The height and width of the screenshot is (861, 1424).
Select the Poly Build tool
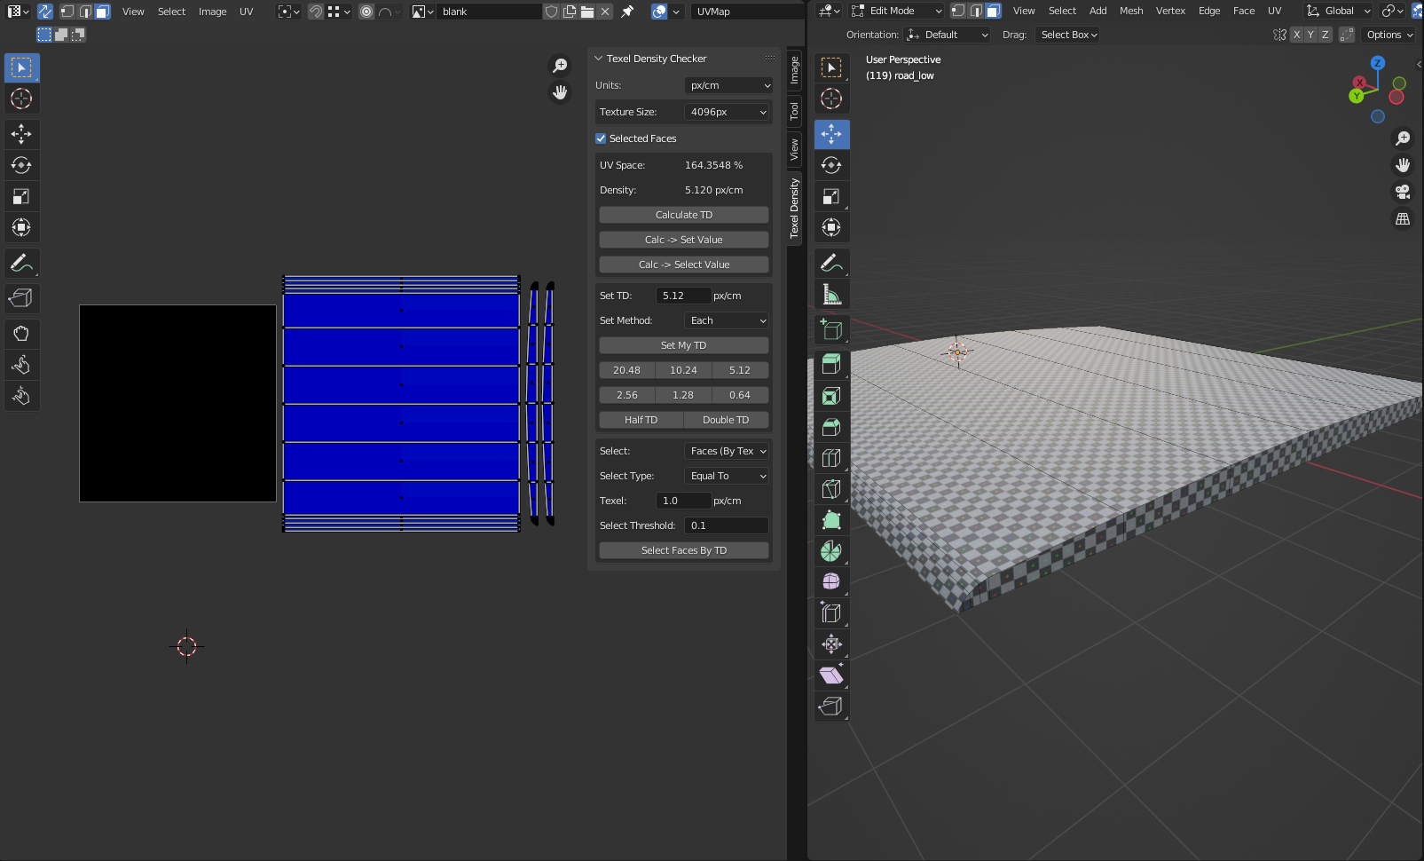pos(831,520)
